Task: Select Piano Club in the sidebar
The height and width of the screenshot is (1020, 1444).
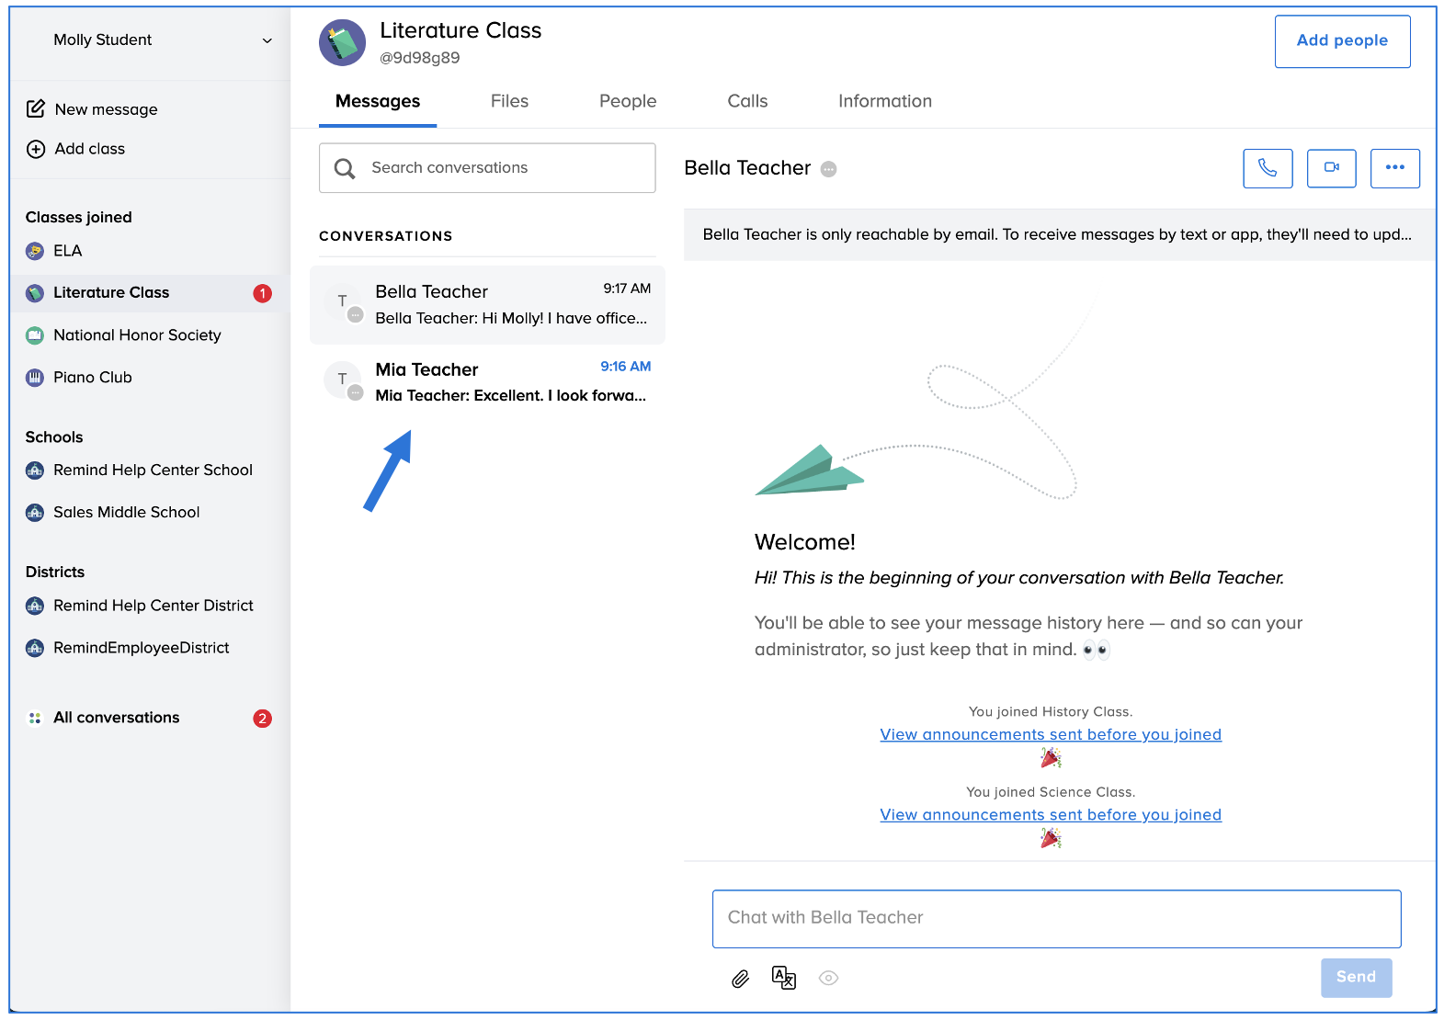Action: [92, 378]
